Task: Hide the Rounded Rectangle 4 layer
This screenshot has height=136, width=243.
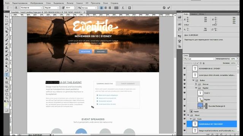Action: (x=185, y=106)
